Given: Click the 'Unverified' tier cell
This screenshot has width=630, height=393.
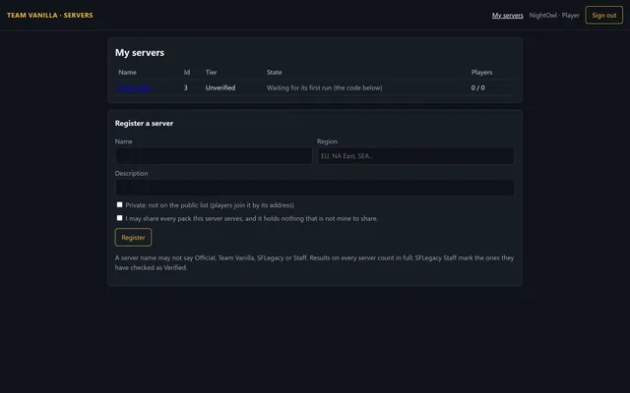Looking at the screenshot, I should (220, 87).
